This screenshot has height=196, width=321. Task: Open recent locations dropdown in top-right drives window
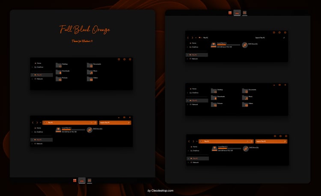tap(196, 38)
